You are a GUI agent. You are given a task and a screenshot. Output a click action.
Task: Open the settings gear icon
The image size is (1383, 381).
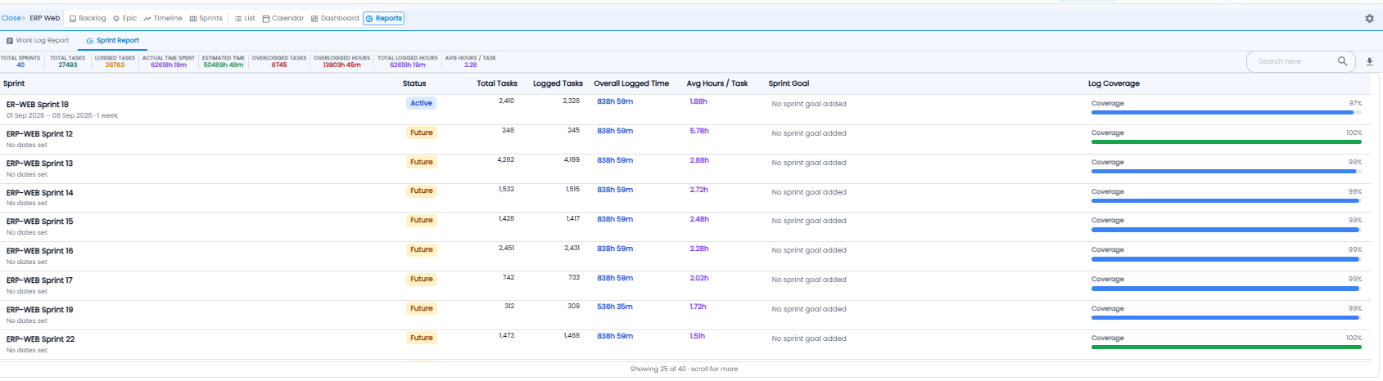tap(1369, 18)
